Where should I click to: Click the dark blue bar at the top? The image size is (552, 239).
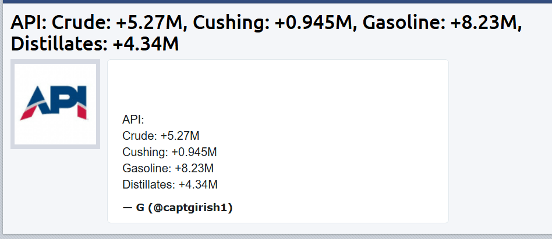pos(276,1)
